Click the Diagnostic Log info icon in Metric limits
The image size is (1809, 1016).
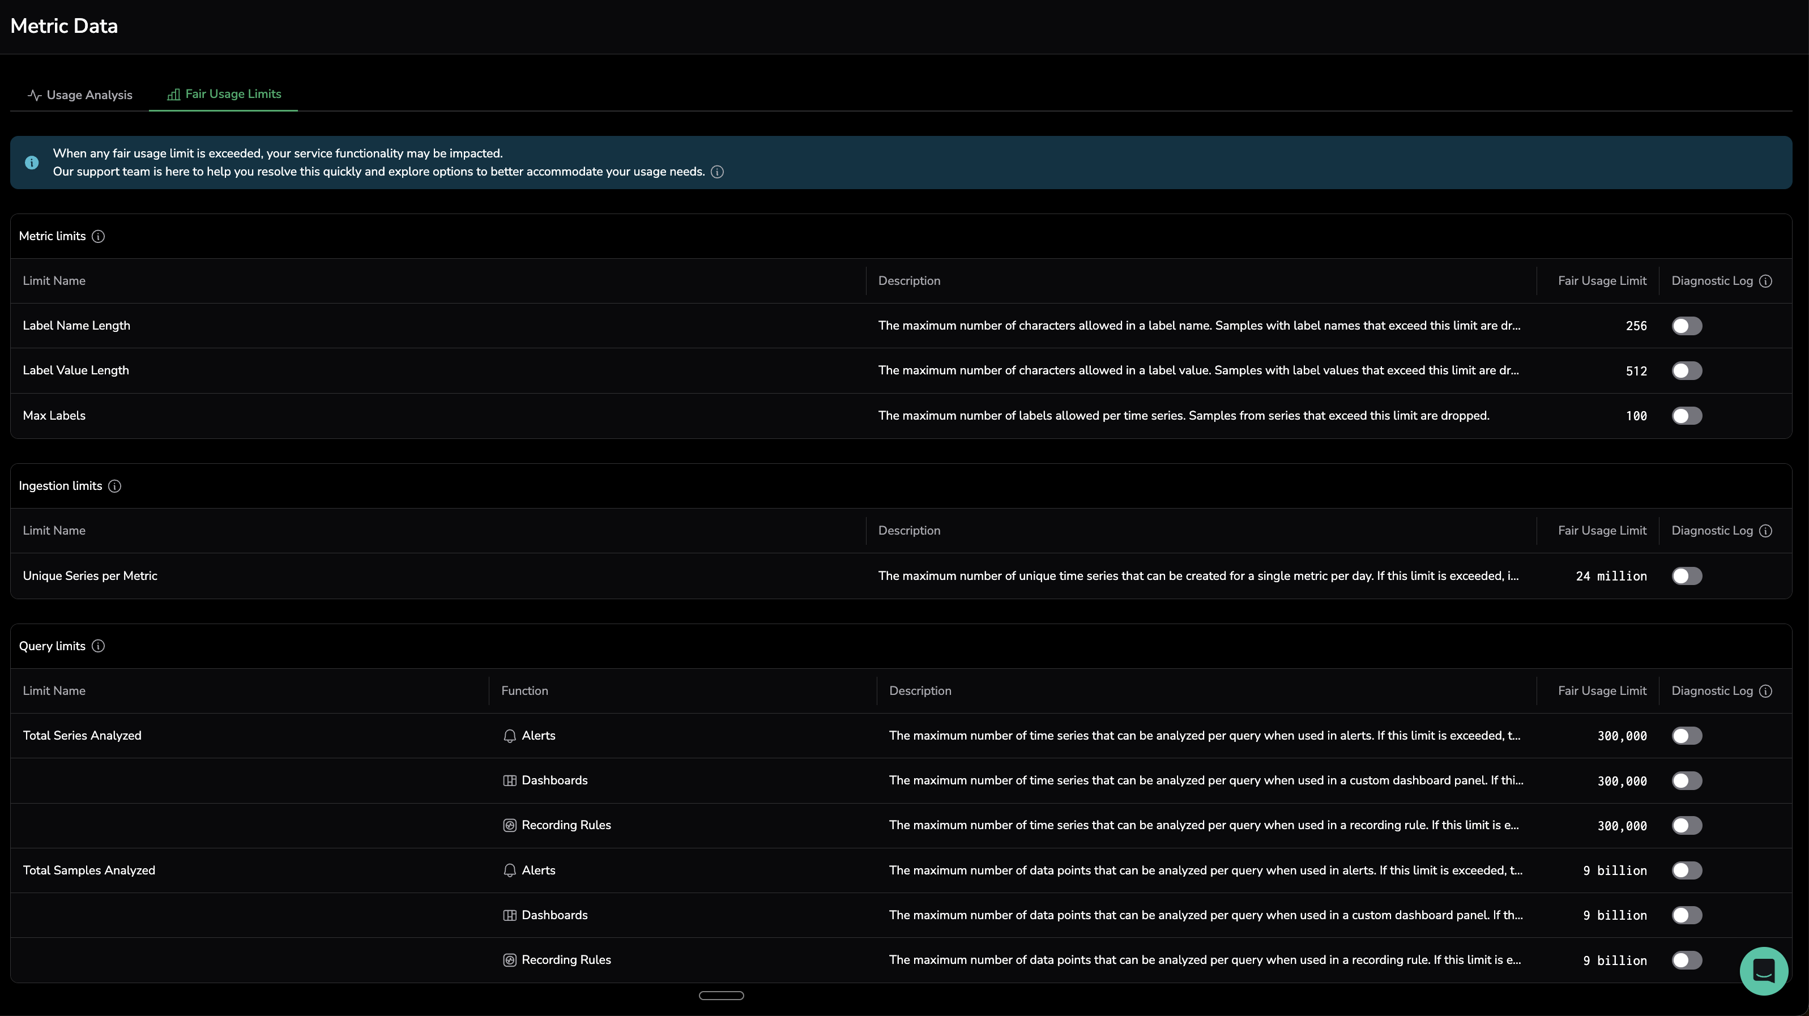pos(1765,281)
